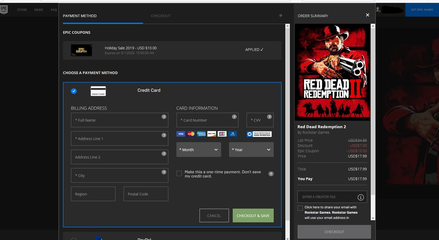
Task: Focus the City input field
Action: point(119,176)
